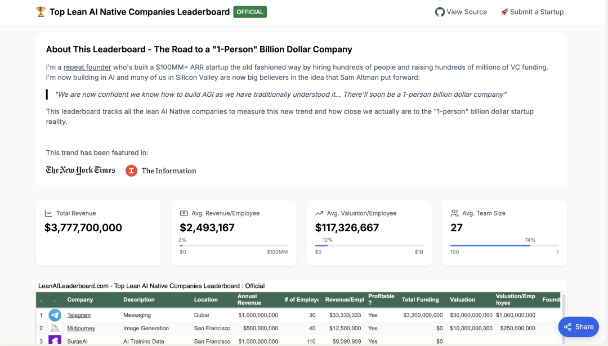Click the Profitable ? column header
Image resolution: width=608 pixels, height=346 pixels.
tap(381, 299)
